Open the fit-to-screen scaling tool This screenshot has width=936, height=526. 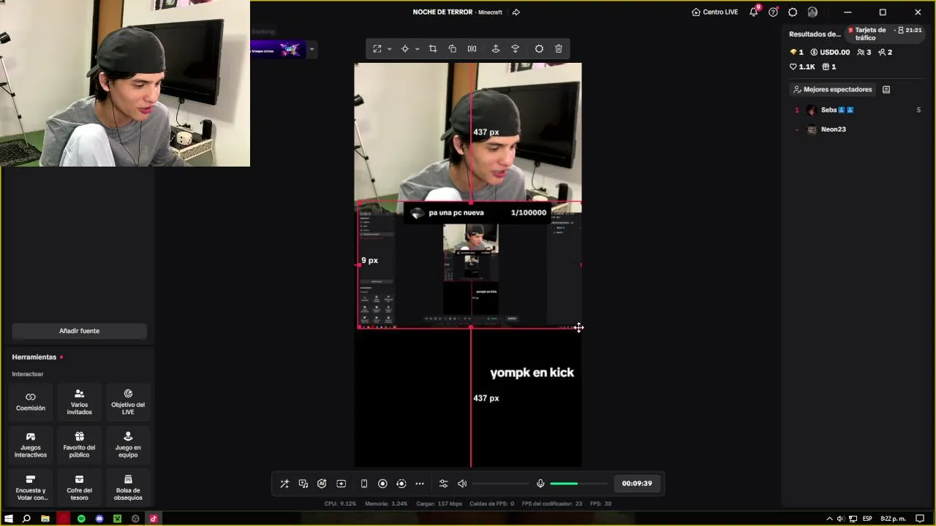[377, 49]
